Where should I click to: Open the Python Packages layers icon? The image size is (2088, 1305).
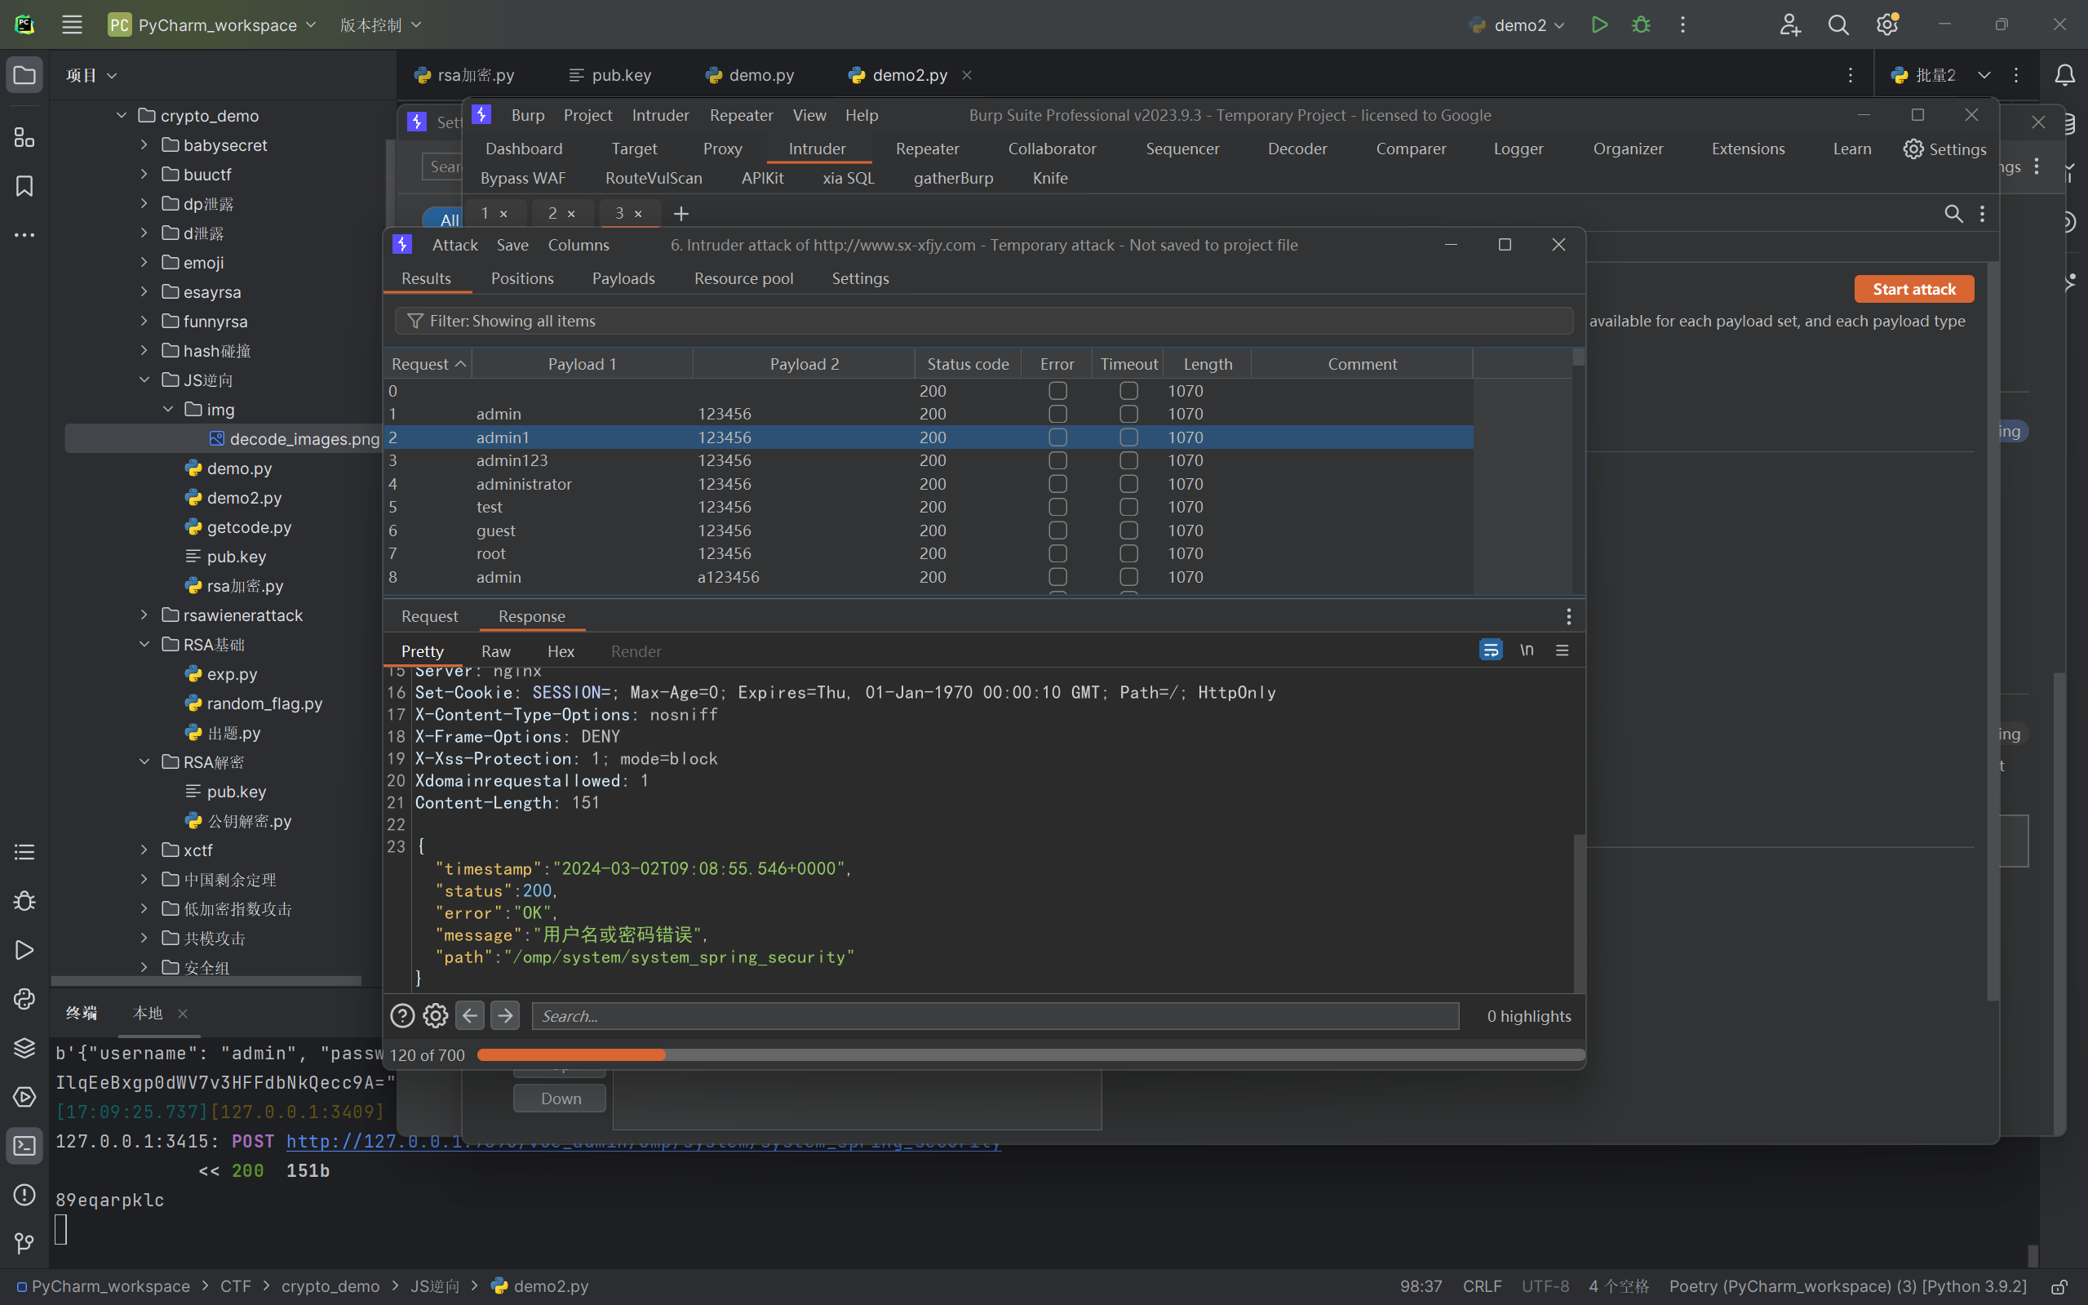tap(24, 1048)
